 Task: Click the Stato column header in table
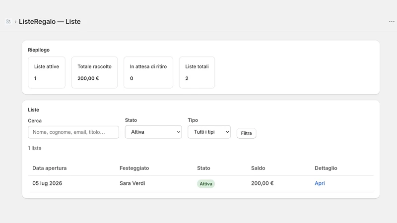(203, 168)
